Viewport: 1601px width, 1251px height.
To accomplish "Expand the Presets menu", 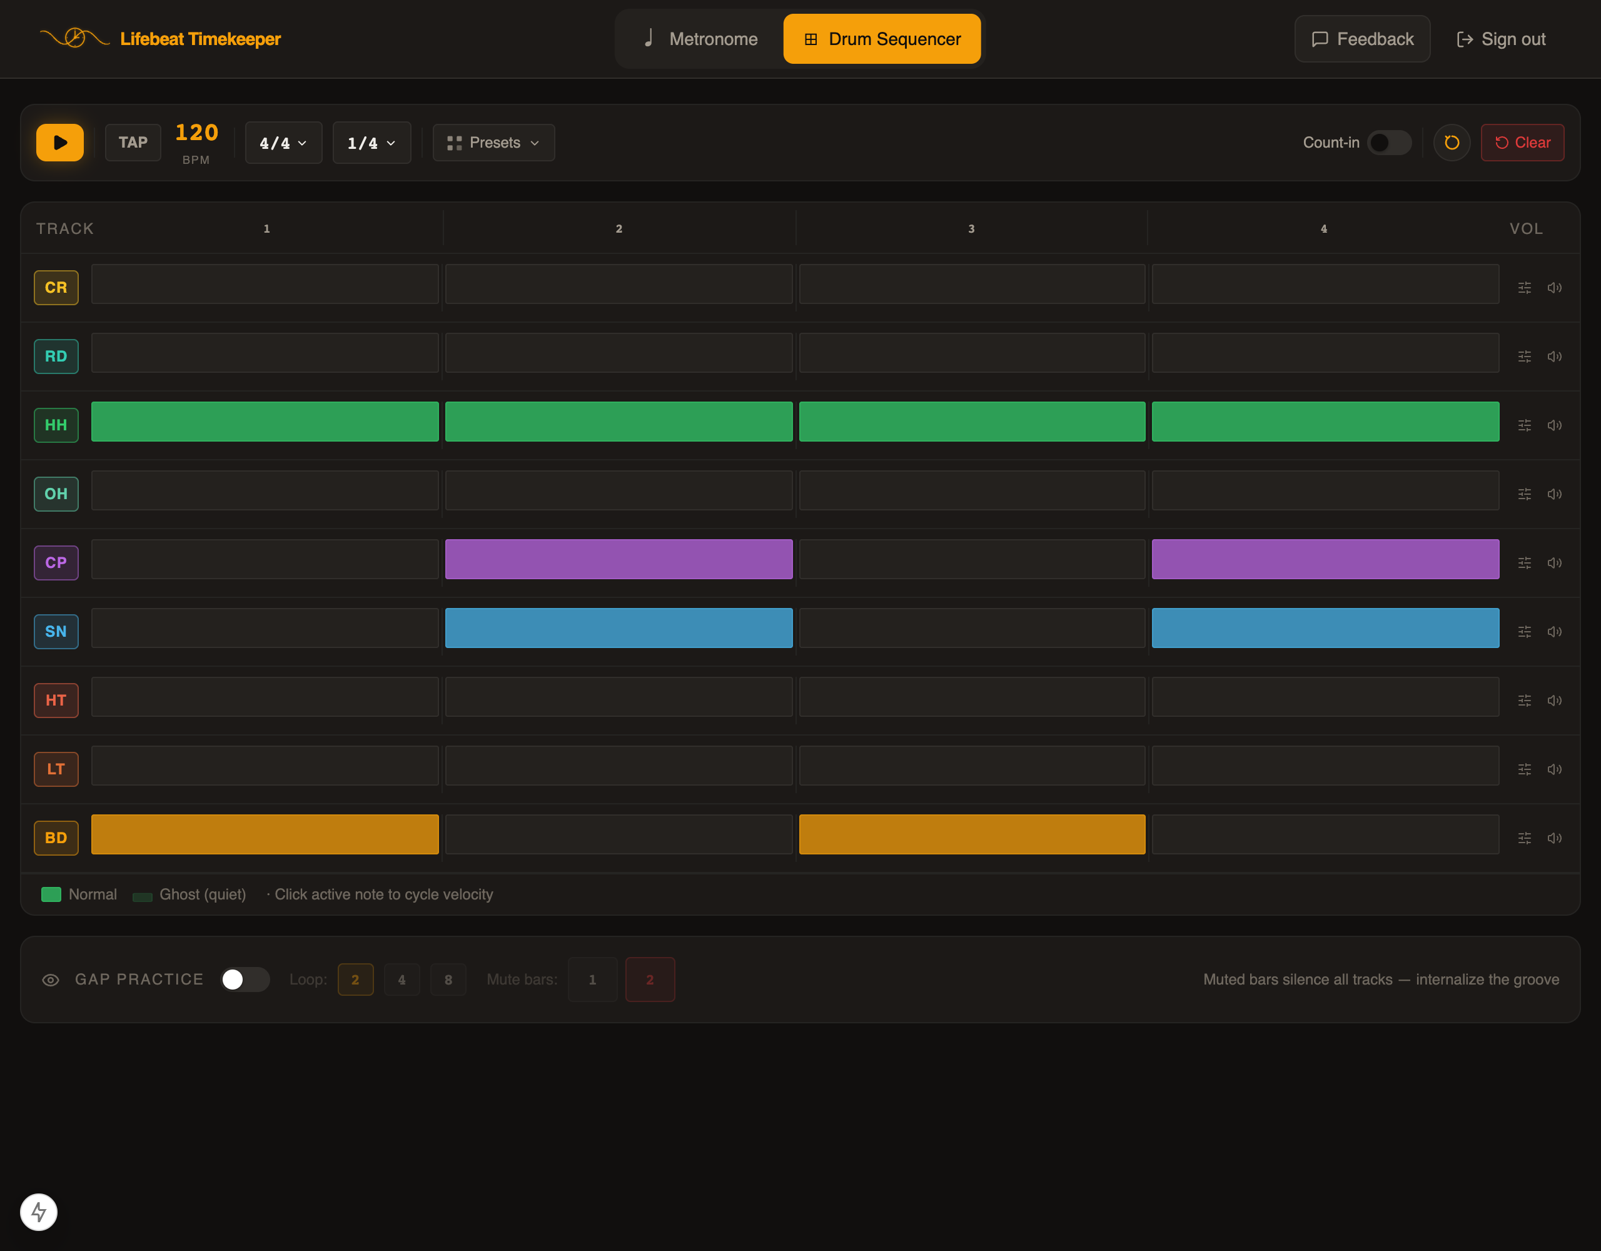I will coord(493,142).
